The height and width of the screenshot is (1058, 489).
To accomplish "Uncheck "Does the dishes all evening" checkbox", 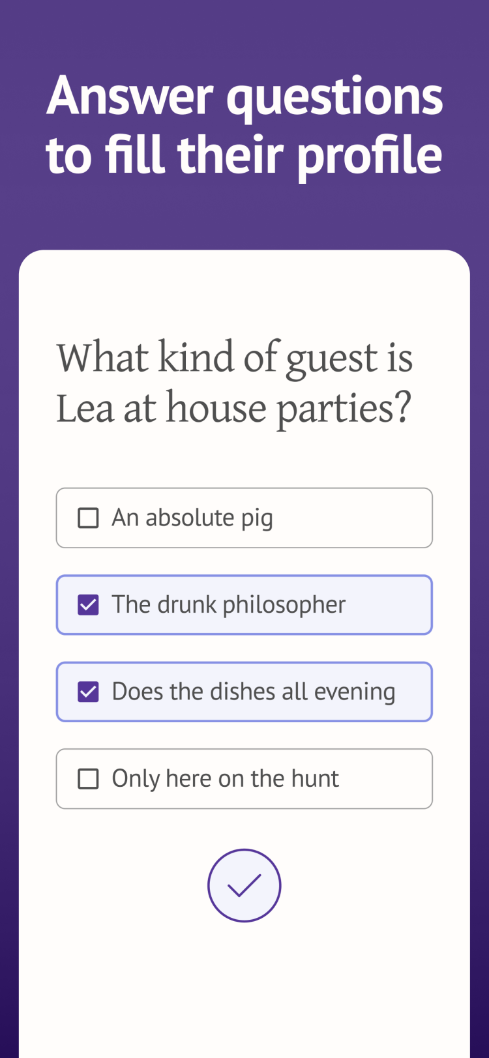I will point(88,692).
